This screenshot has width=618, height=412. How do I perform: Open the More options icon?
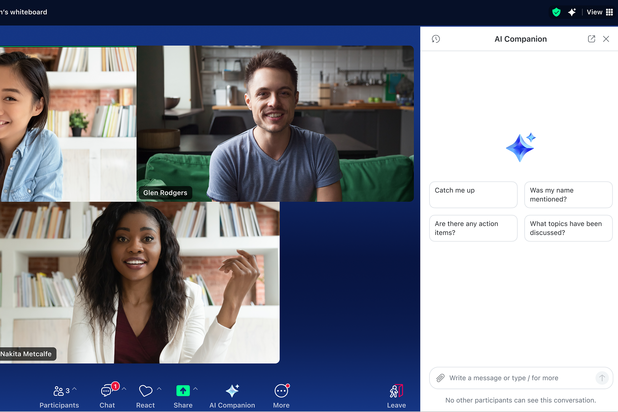coord(281,391)
